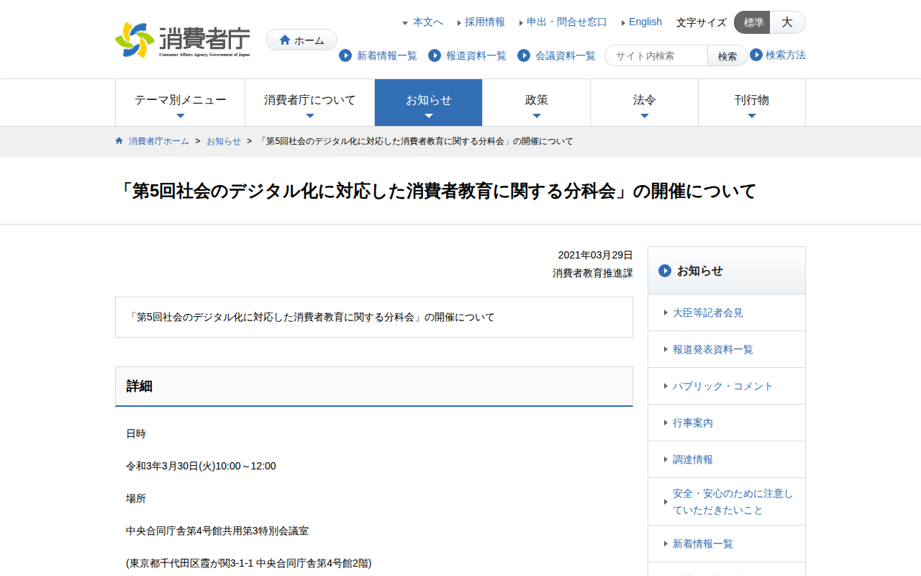Image resolution: width=921 pixels, height=576 pixels.
Task: Click the blue circle icon beside the sidebar お知らせ heading
Action: (x=665, y=271)
